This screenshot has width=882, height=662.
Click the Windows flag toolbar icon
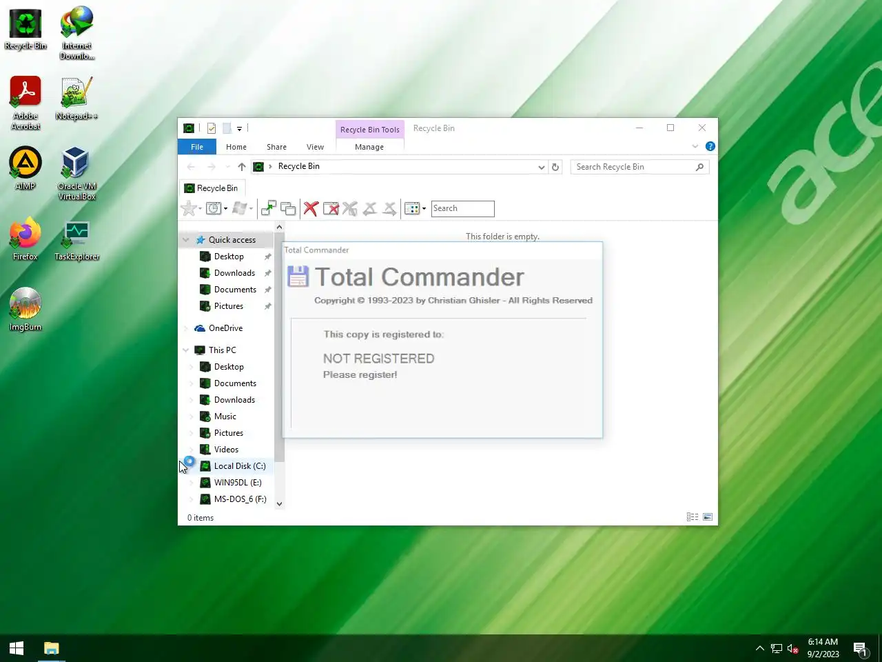pyautogui.click(x=239, y=208)
